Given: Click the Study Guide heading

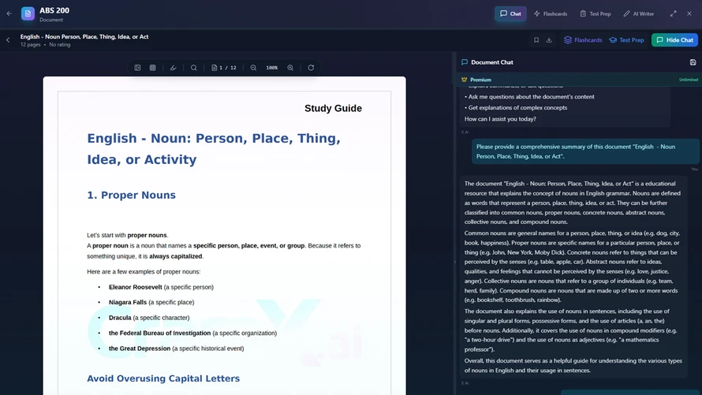Looking at the screenshot, I should tap(333, 108).
